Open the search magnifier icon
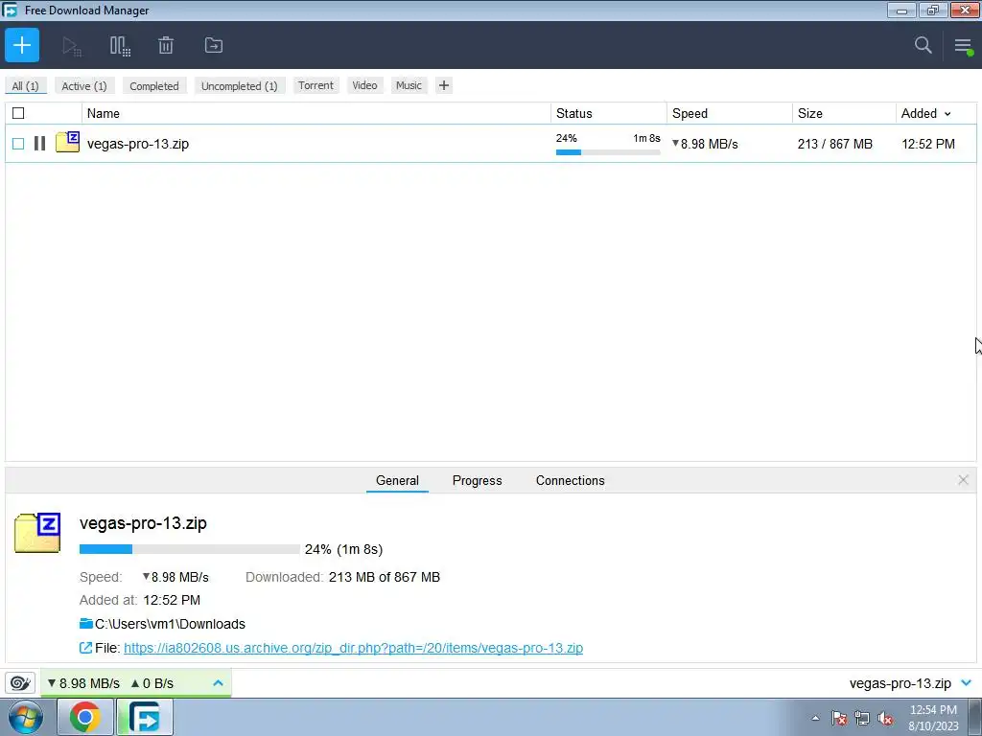The height and width of the screenshot is (736, 982). click(923, 45)
